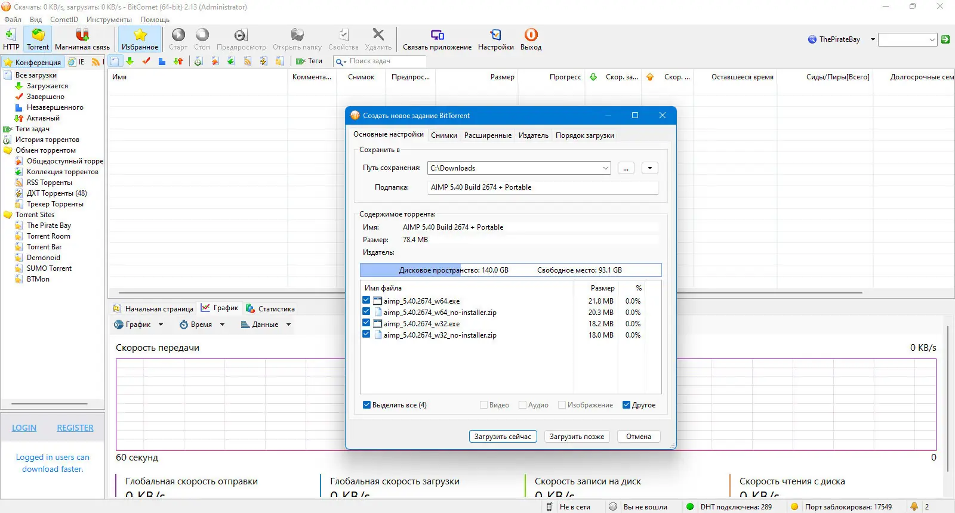
Task: Click the up-down arrows active filter icon
Action: 178,61
